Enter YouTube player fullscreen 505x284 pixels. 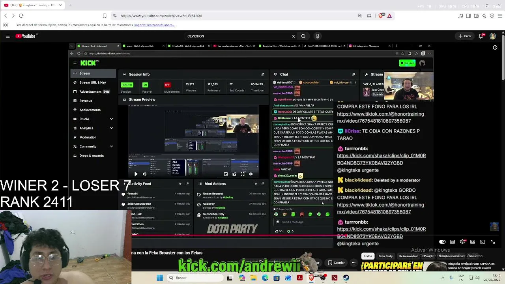click(x=493, y=242)
